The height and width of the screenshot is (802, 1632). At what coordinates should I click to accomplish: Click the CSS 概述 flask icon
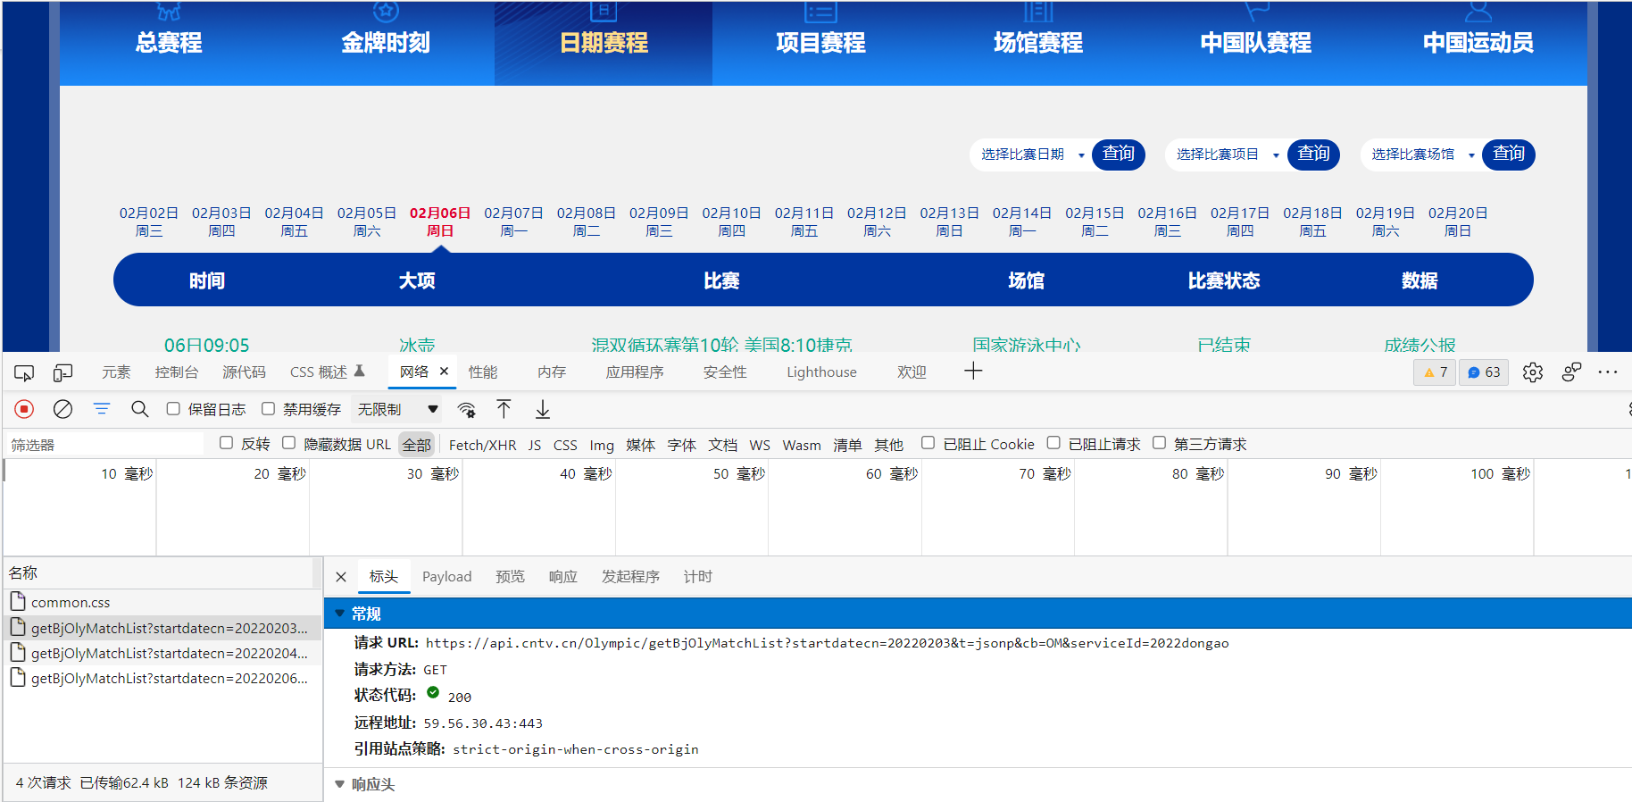tap(360, 371)
